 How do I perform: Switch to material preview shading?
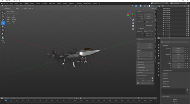151,6
